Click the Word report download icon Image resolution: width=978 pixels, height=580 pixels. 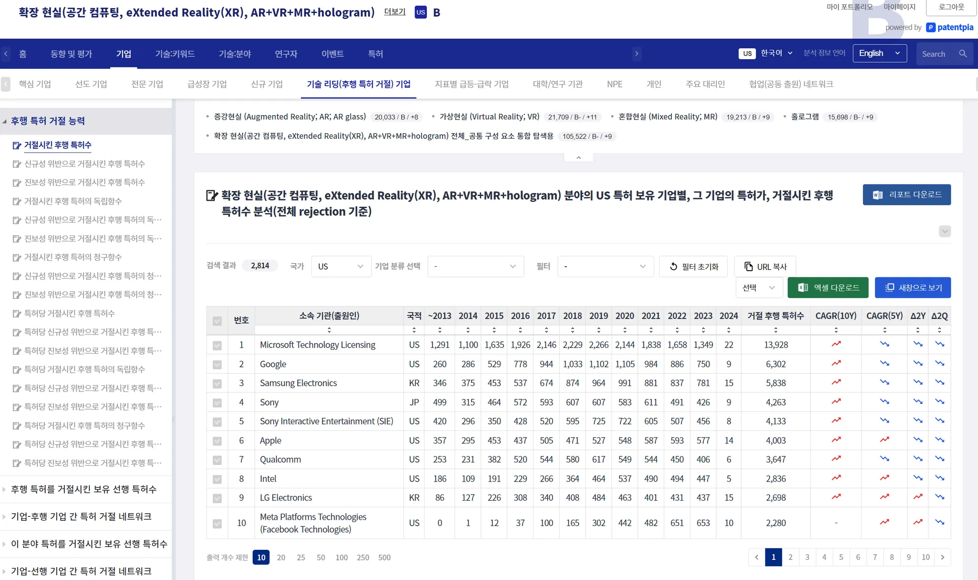coord(877,195)
